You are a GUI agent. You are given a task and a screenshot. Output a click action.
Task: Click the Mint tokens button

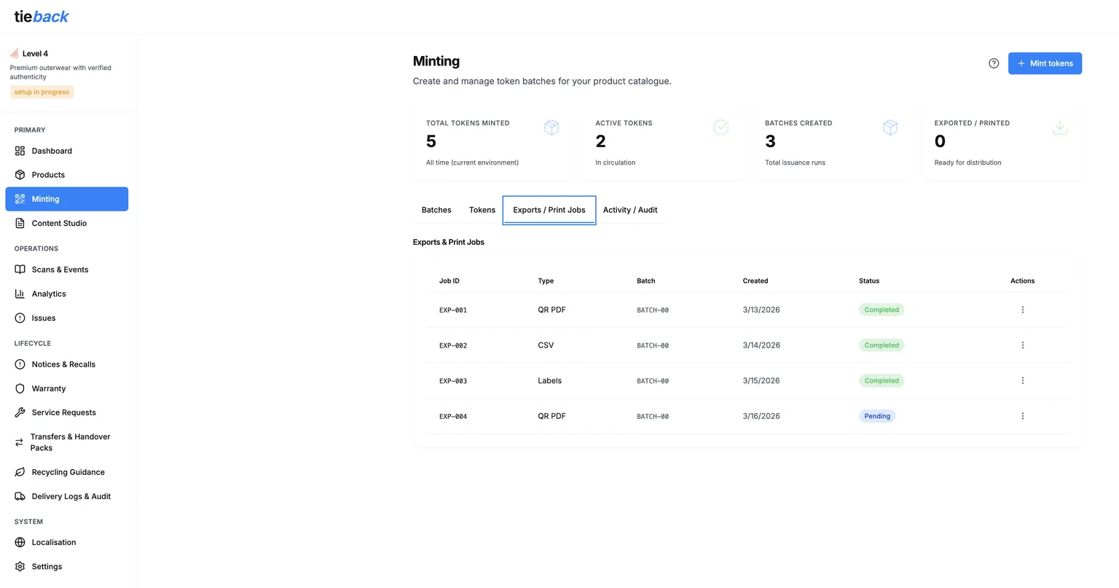[x=1045, y=63]
